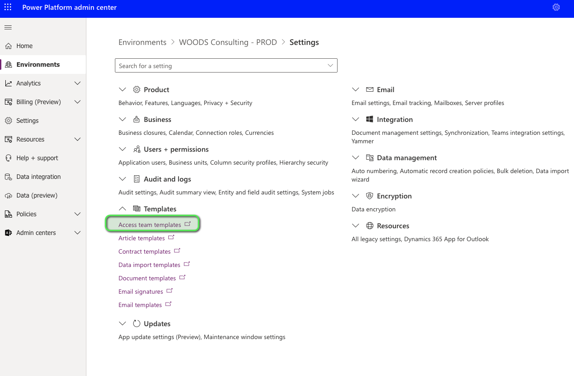Image resolution: width=574 pixels, height=376 pixels.
Task: Click the Updates refresh icon
Action: point(137,323)
